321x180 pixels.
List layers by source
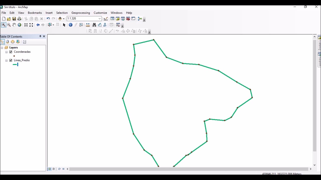(8, 42)
